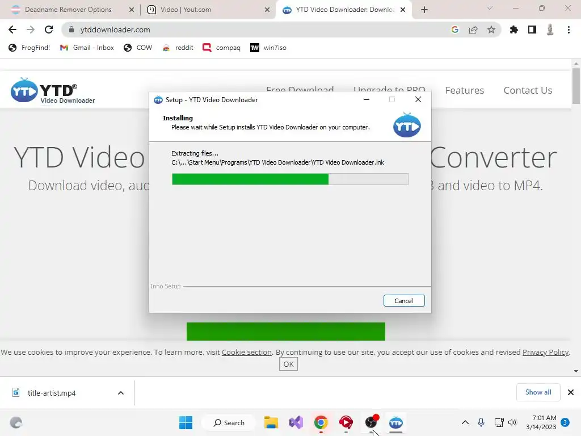Screen dimensions: 581x436
Task: Switch to Chrome in taskbar
Action: point(321,422)
